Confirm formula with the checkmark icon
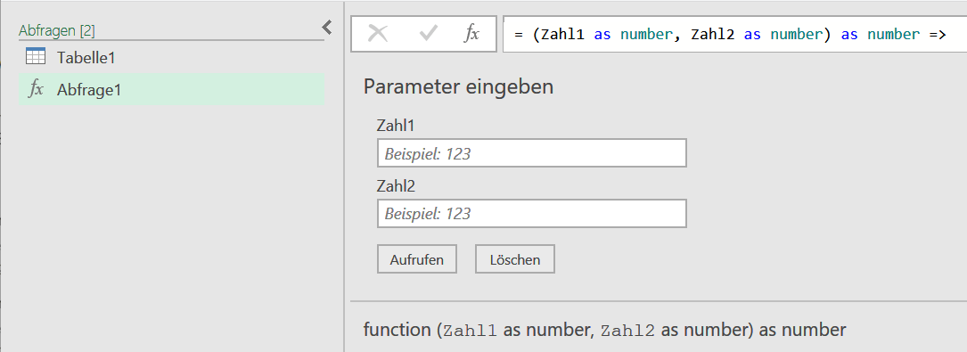This screenshot has height=352, width=967. click(428, 34)
